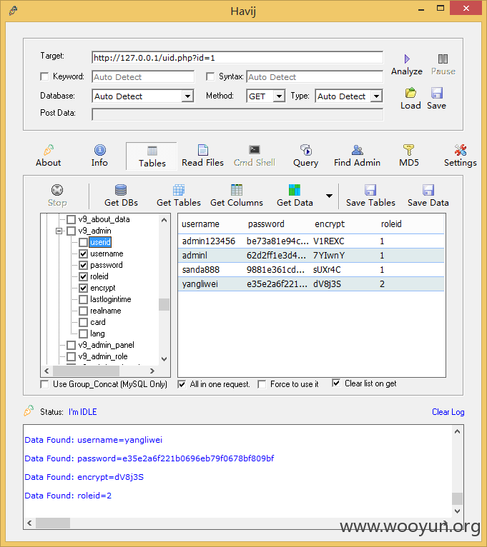The image size is (487, 547).
Task: Open the Find Admin icon
Action: point(357,150)
